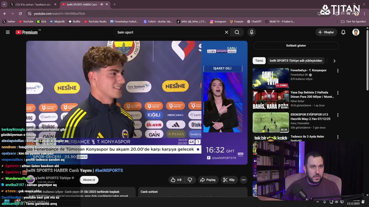This screenshot has height=207, width=369.
Task: Open the YouTube hamburger guide menu
Action: (8, 32)
